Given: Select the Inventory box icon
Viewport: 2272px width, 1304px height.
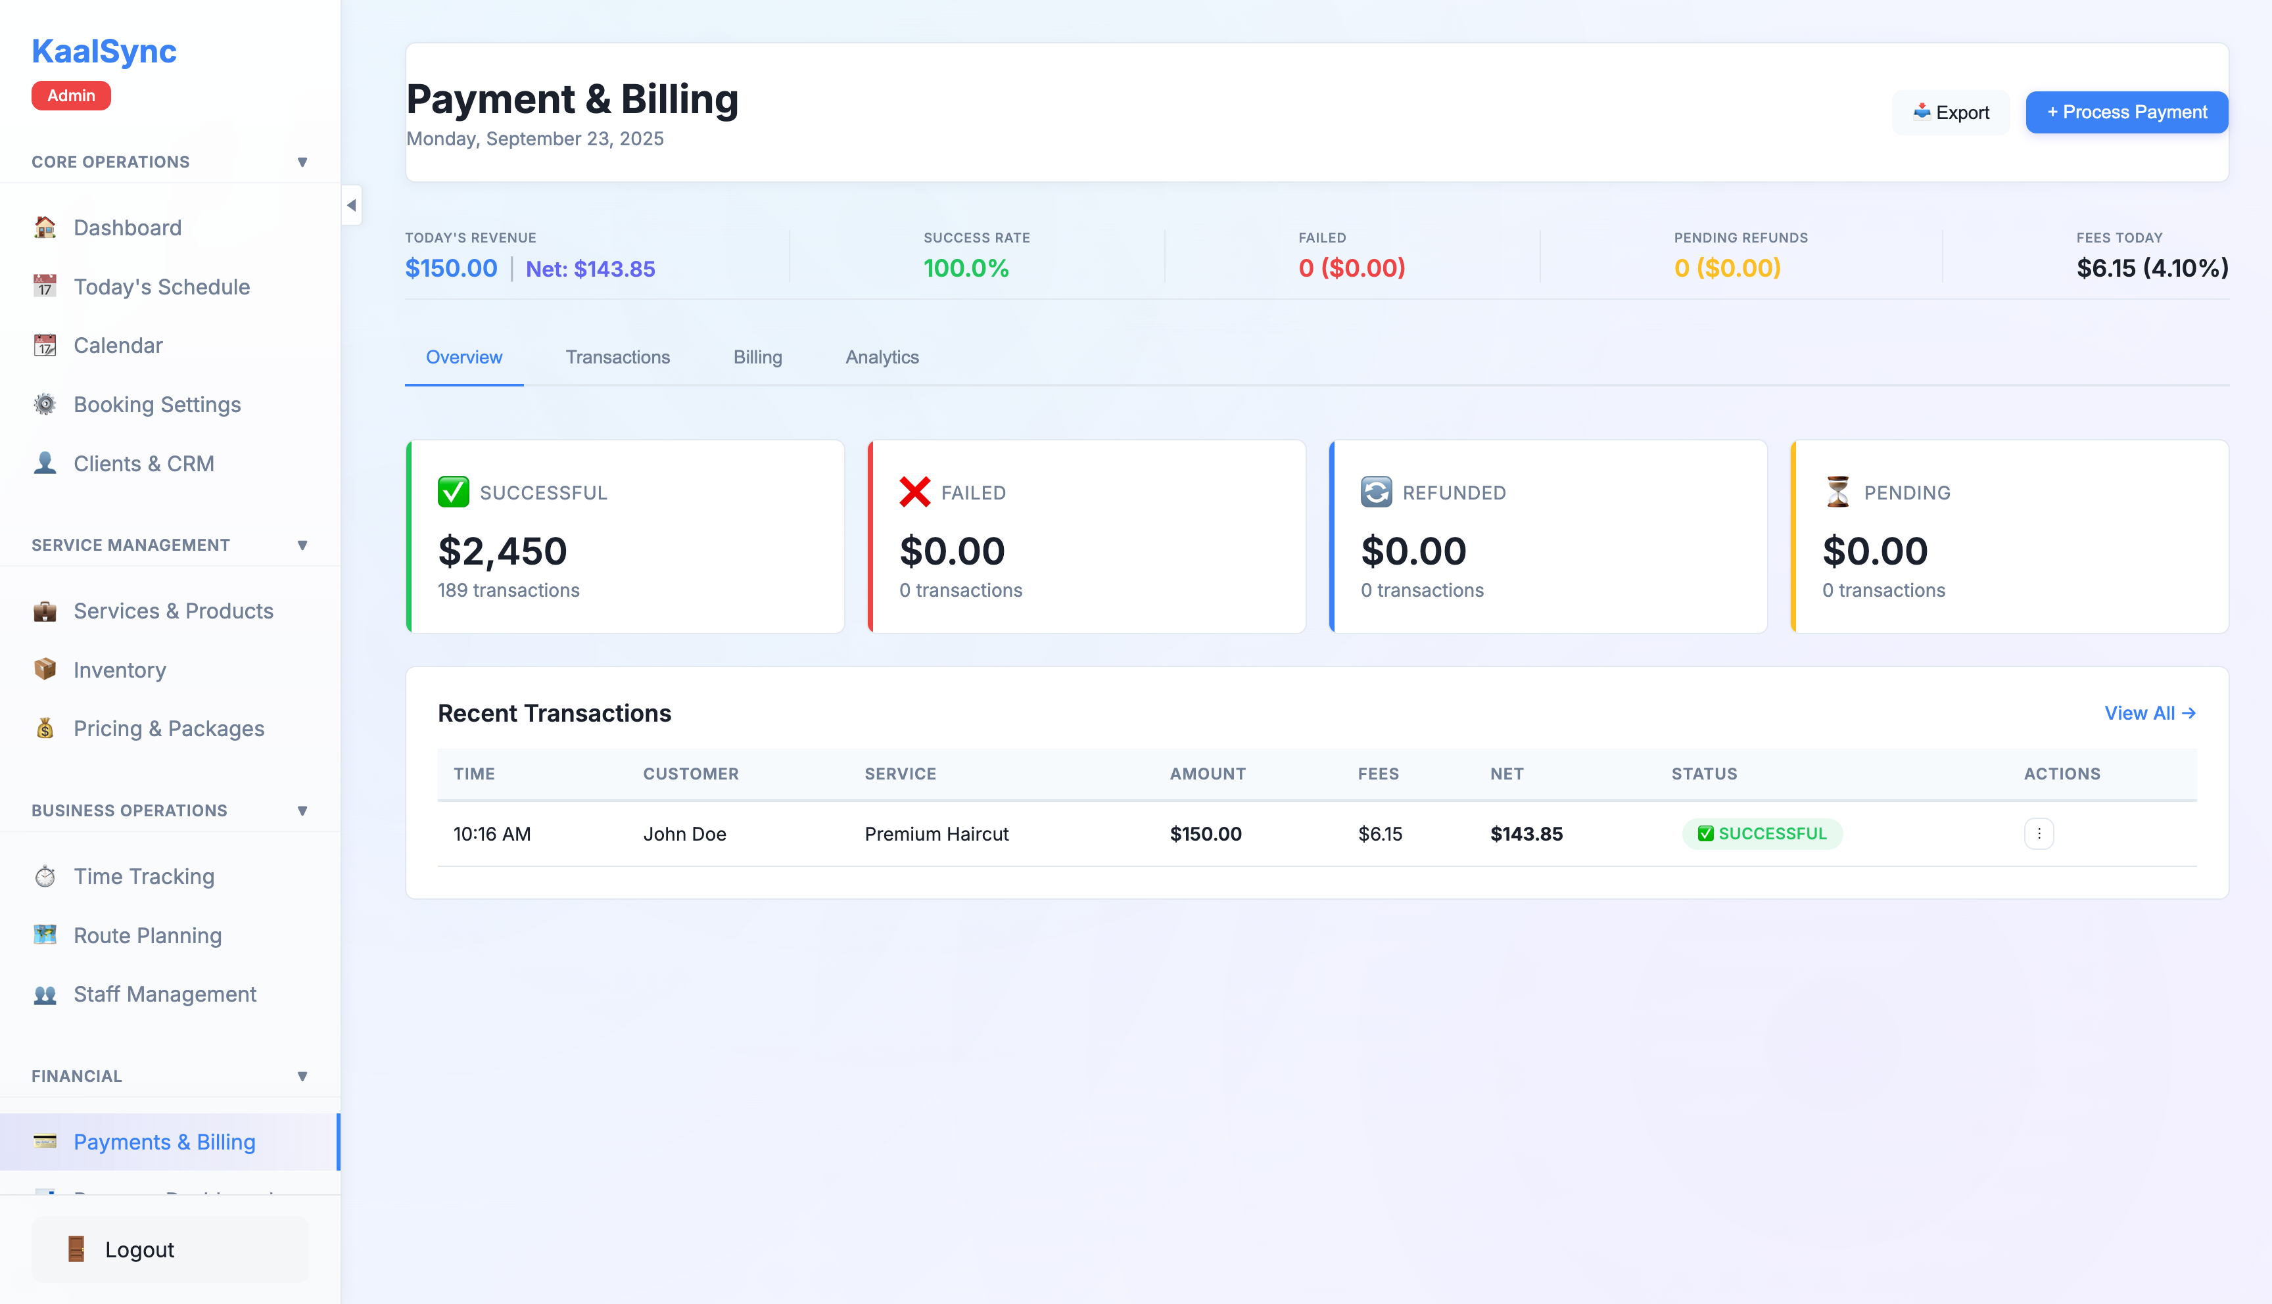Looking at the screenshot, I should (x=45, y=670).
